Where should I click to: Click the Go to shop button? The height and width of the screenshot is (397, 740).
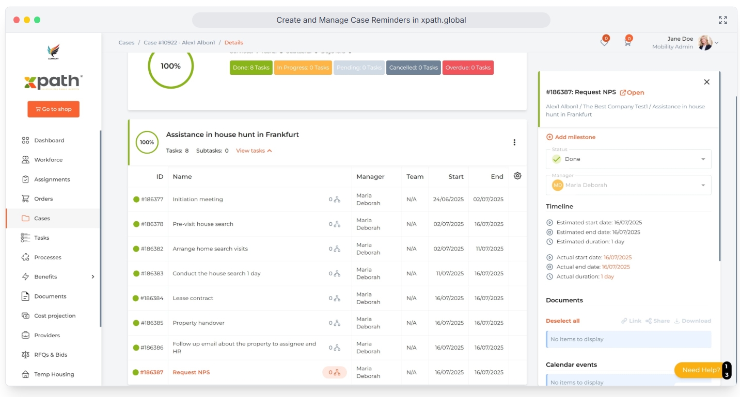[x=54, y=109]
